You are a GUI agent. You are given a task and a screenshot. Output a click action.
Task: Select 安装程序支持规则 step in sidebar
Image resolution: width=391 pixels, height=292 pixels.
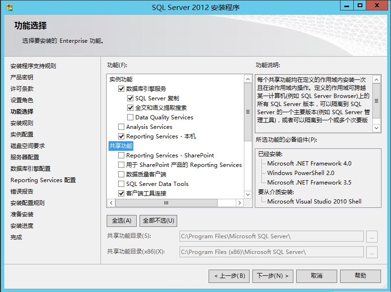pyautogui.click(x=33, y=66)
